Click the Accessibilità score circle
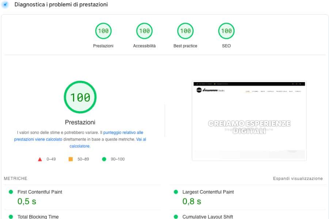This screenshot has width=329, height=219. 144,31
